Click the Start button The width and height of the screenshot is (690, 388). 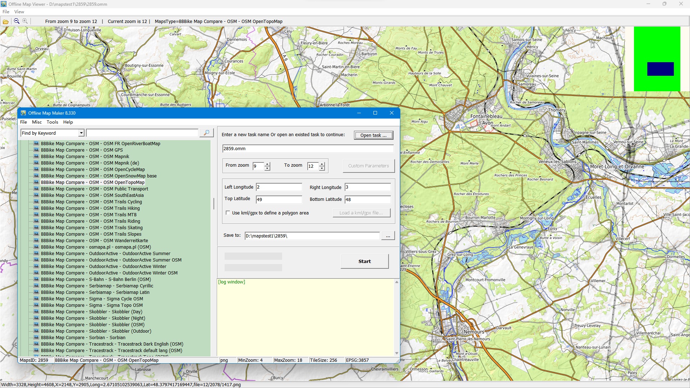(364, 261)
